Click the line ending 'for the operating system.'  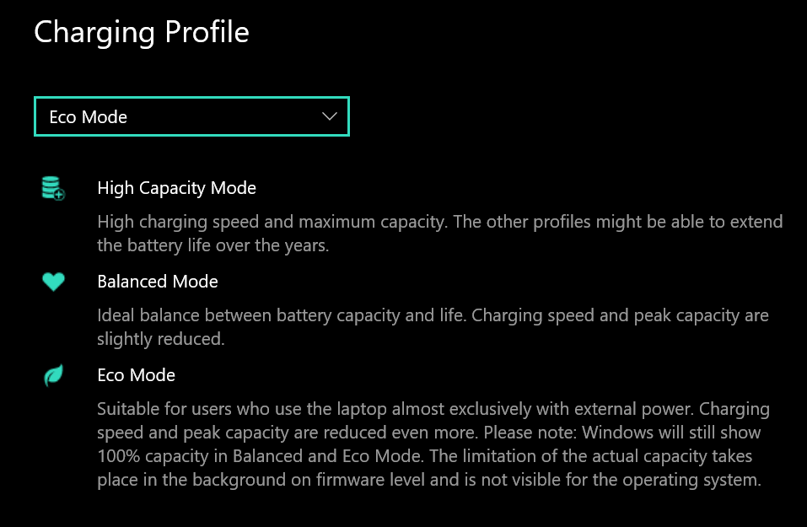pyautogui.click(x=429, y=480)
